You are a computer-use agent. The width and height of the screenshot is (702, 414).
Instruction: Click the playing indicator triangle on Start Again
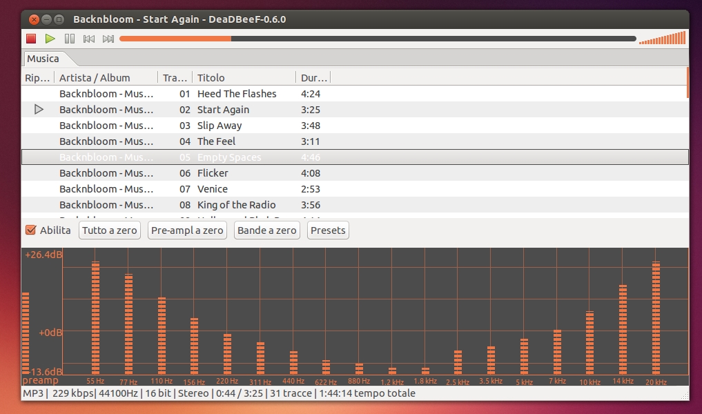39,109
